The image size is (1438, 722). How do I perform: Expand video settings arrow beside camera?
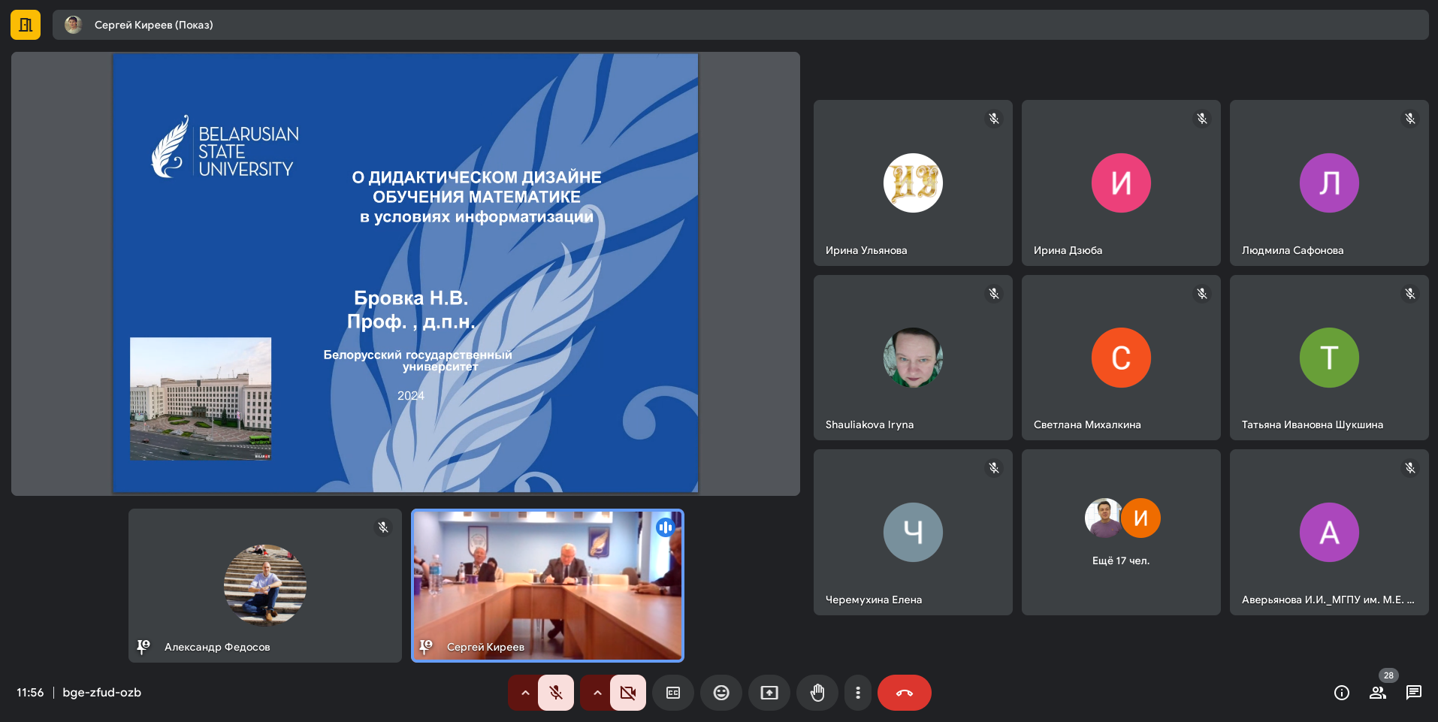pyautogui.click(x=597, y=693)
